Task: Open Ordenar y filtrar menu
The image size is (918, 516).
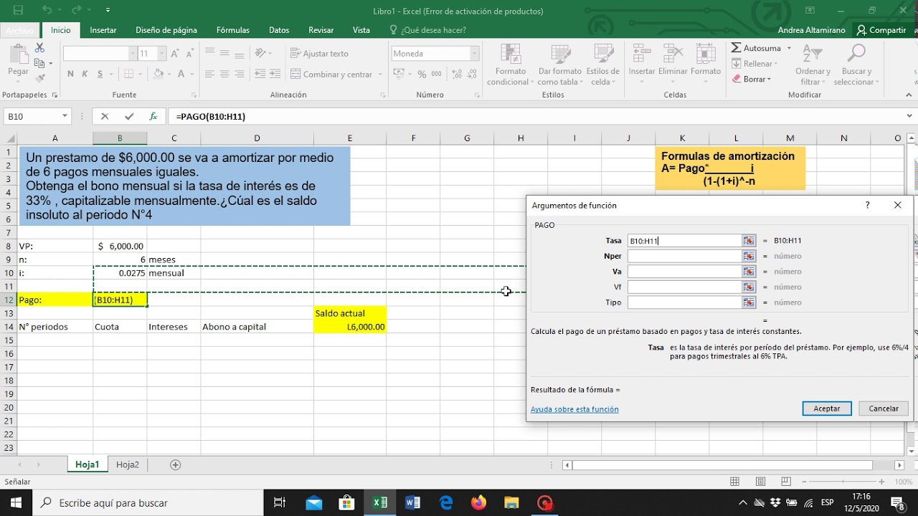Action: (x=813, y=64)
